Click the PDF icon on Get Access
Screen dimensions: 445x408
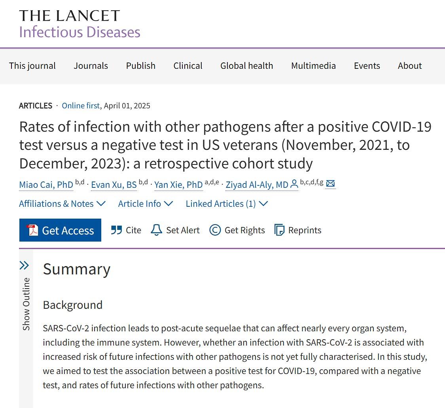[32, 230]
